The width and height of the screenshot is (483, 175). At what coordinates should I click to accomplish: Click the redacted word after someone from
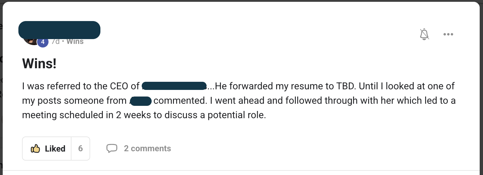click(140, 101)
